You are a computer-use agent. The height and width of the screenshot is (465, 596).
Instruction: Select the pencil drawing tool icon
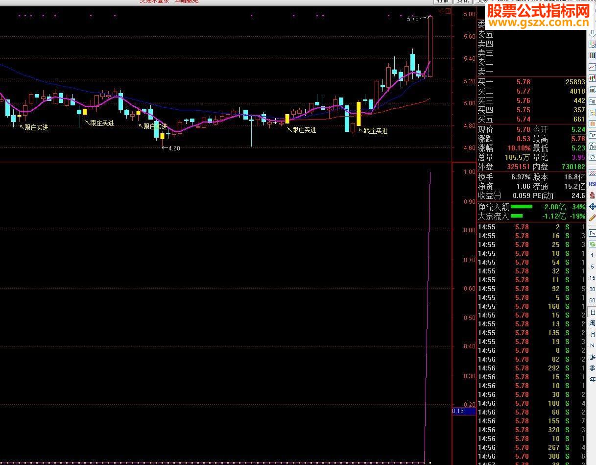point(592,218)
